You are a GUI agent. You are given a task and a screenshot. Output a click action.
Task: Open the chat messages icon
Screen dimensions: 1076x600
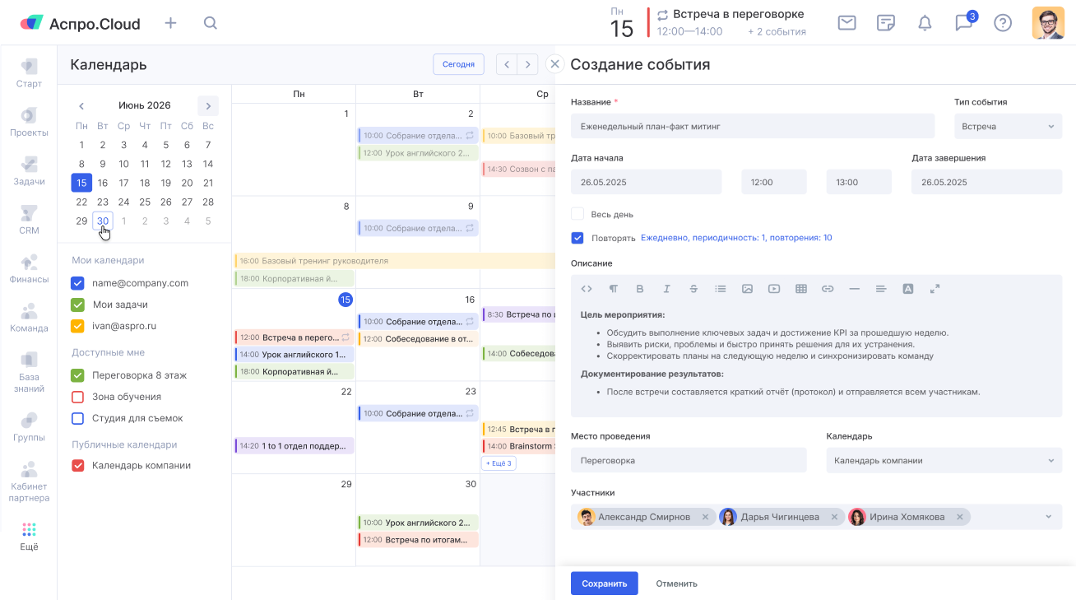[963, 23]
